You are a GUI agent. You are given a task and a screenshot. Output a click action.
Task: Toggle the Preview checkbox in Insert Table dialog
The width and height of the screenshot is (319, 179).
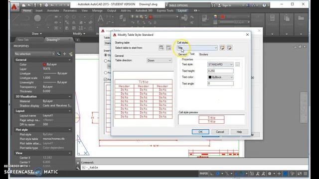pos(105,80)
